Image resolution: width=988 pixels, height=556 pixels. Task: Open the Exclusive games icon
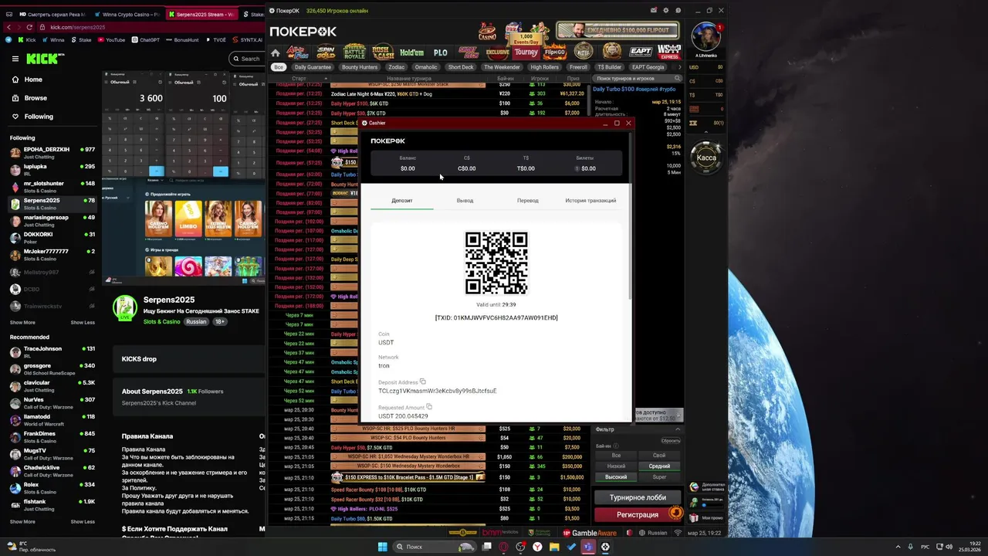pos(497,53)
